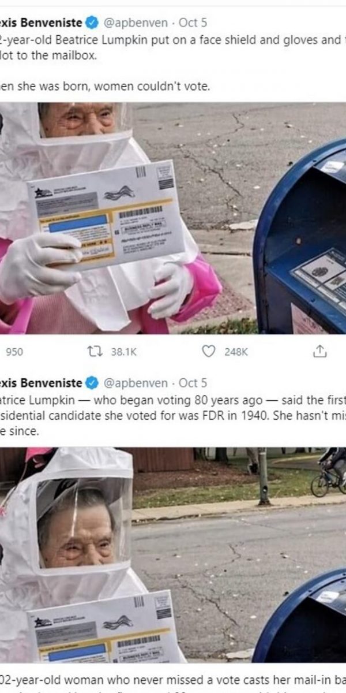
Task: Open the second tweet via its Oct 5 timestamp
Action: (x=193, y=383)
